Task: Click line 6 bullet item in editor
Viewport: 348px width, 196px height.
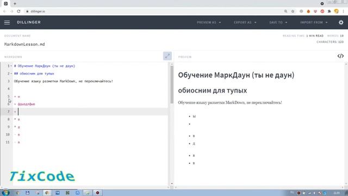Action: (24, 104)
